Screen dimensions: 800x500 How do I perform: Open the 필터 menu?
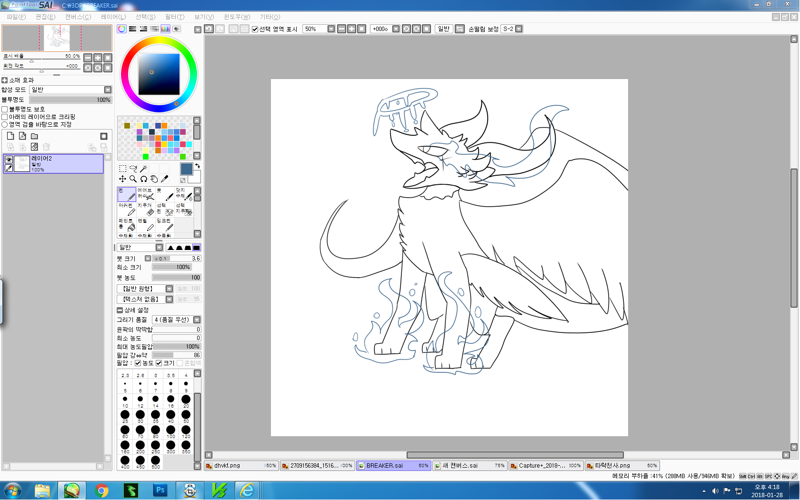[175, 17]
